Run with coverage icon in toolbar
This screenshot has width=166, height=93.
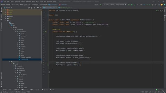[x=134, y=5]
